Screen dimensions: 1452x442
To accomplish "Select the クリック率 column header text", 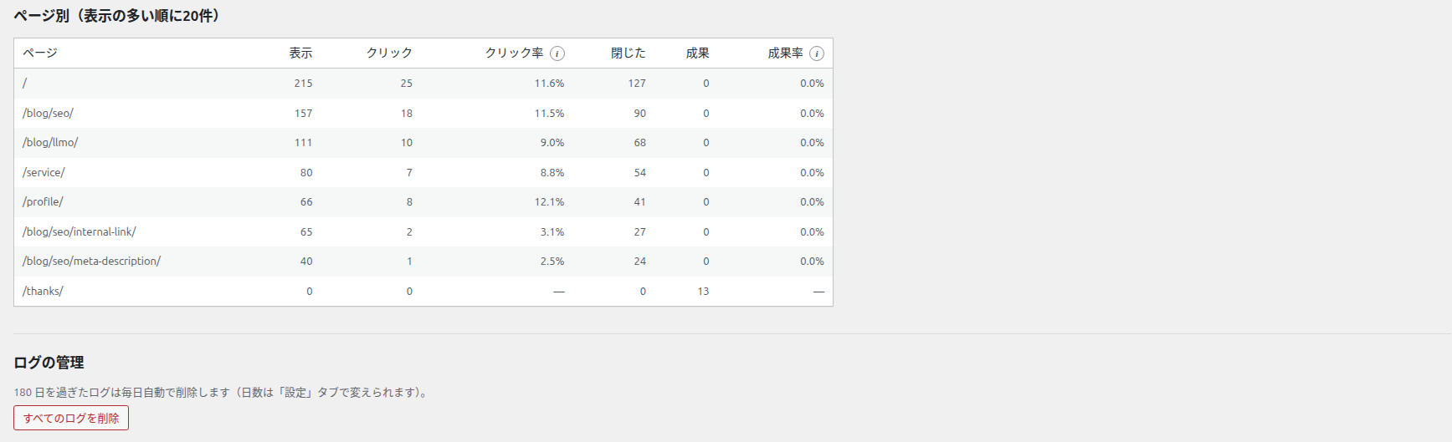I will tap(514, 53).
